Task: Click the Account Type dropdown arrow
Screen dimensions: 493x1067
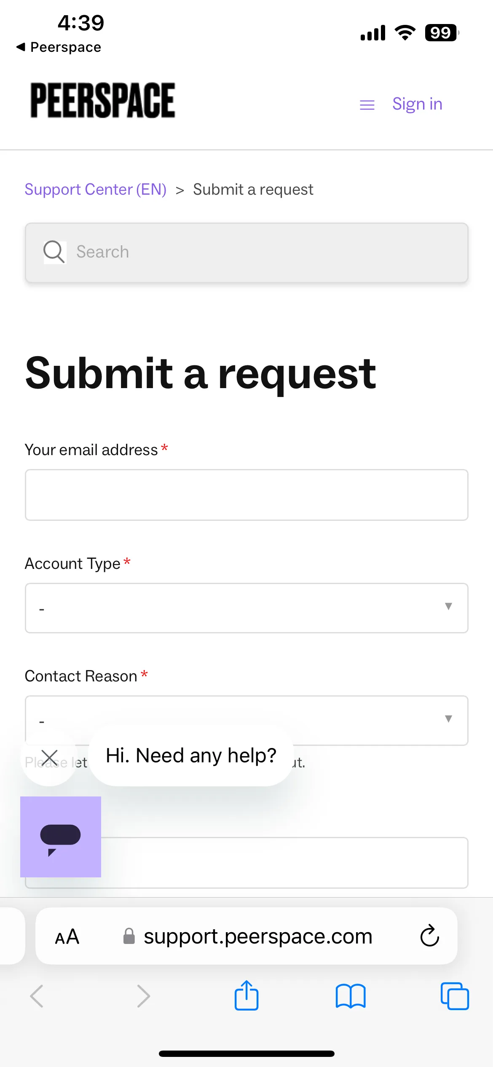Action: [448, 606]
